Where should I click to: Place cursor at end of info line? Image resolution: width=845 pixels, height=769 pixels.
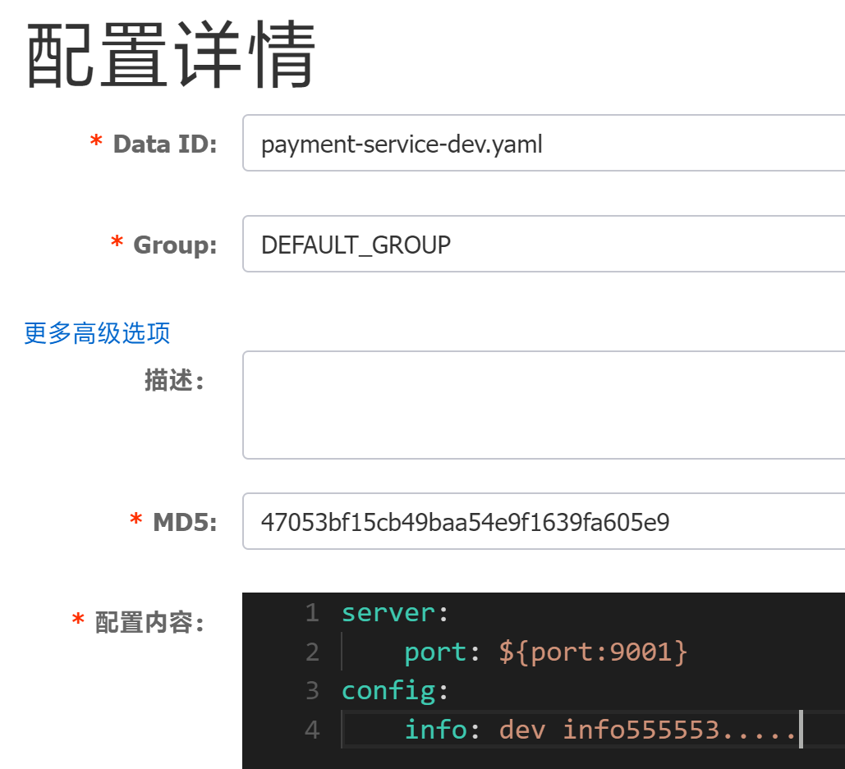799,729
